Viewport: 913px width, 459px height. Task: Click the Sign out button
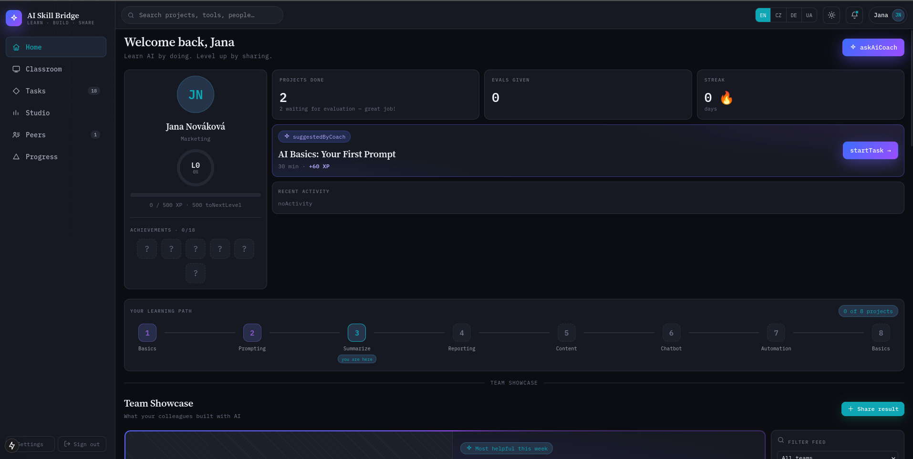pyautogui.click(x=82, y=444)
